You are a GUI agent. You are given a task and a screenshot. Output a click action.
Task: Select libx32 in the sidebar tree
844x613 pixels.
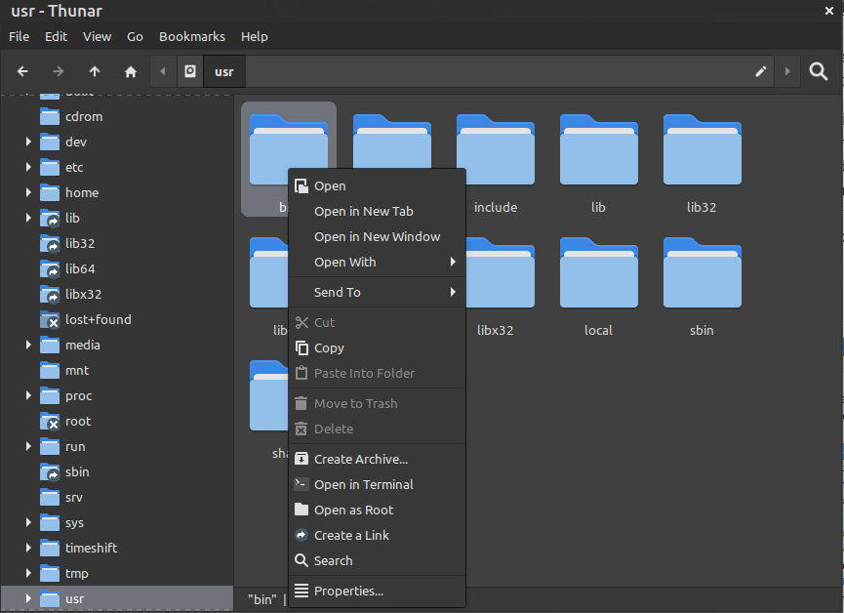pos(83,294)
